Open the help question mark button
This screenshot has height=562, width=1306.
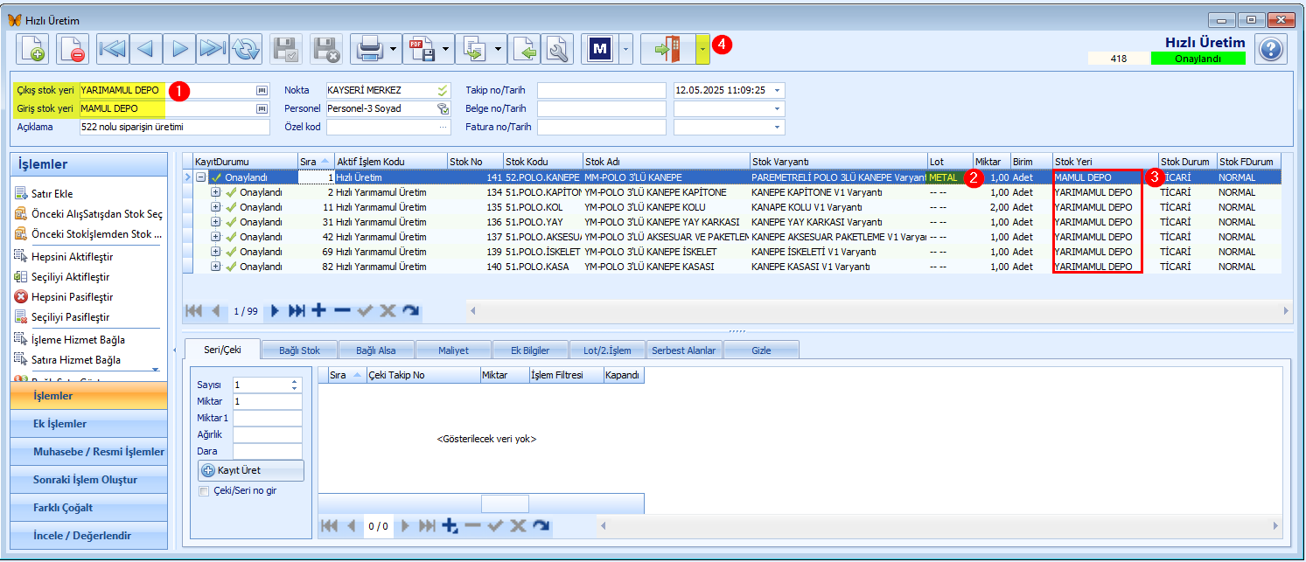pyautogui.click(x=1270, y=49)
